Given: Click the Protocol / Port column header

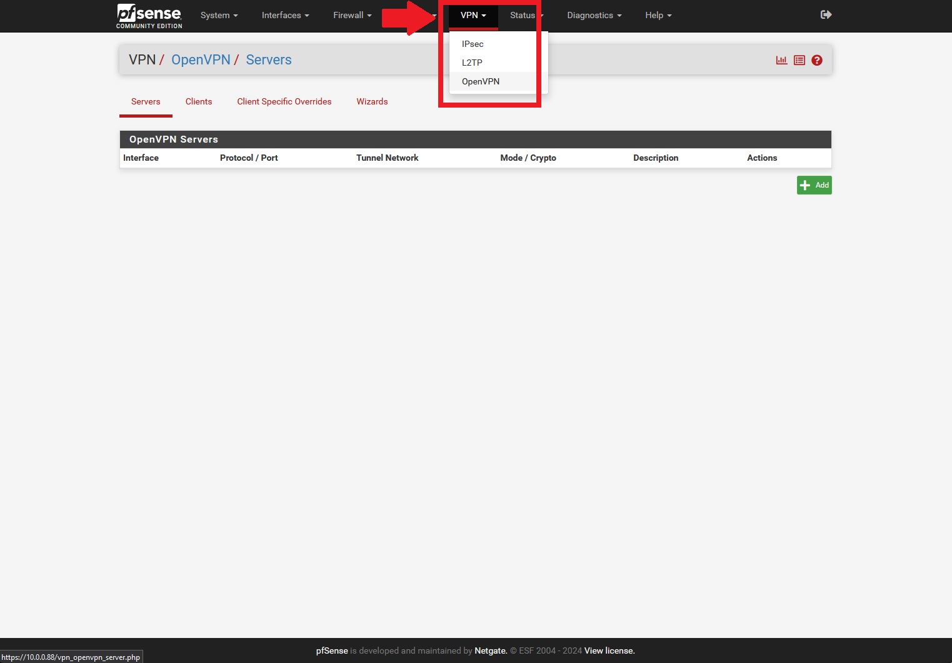Looking at the screenshot, I should [249, 158].
